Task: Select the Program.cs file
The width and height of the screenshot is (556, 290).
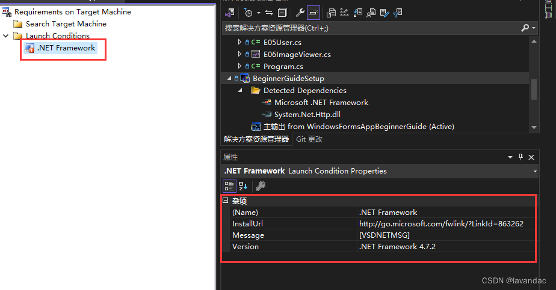Action: click(283, 67)
